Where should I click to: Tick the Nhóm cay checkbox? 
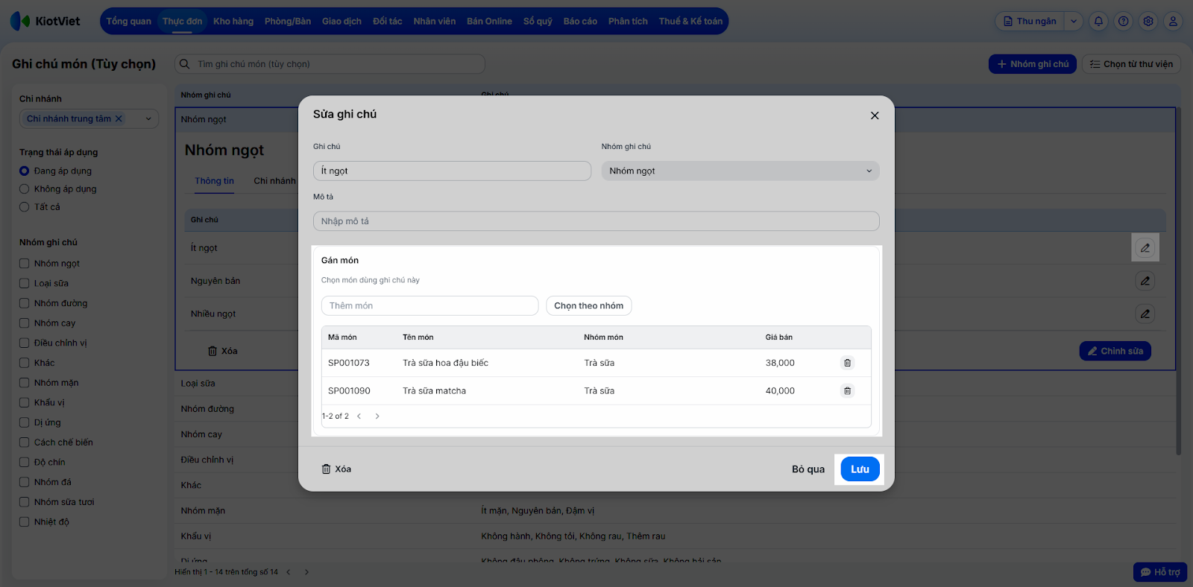[x=25, y=323]
